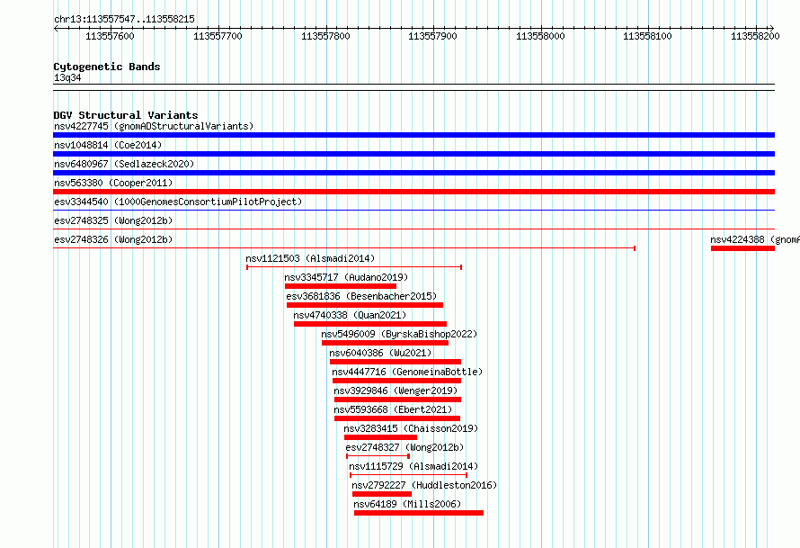The image size is (800, 548).
Task: Open esv2748326 (Wong2012b) variant label
Action: pyautogui.click(x=113, y=239)
